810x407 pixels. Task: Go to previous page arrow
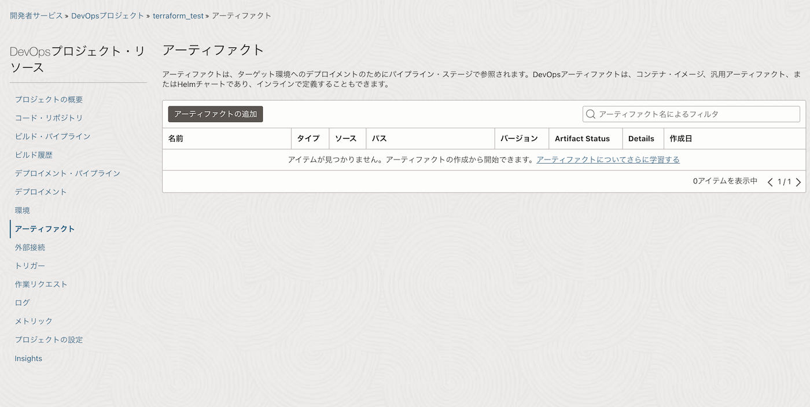pyautogui.click(x=770, y=182)
